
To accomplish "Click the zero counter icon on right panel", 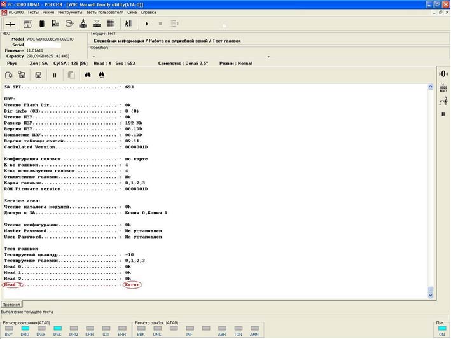I will coord(443,74).
